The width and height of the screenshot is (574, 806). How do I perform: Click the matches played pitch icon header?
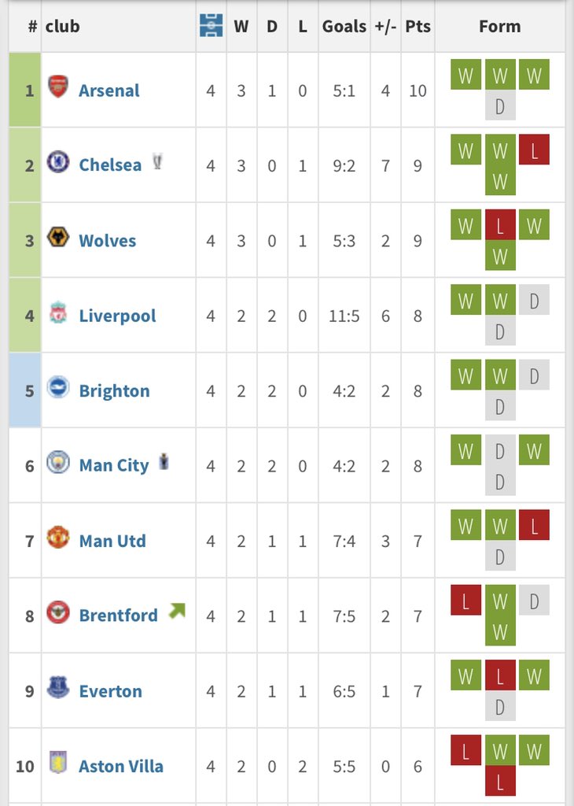211,26
